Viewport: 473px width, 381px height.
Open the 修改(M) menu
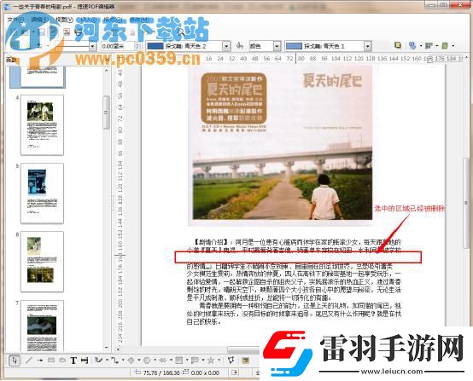point(139,20)
